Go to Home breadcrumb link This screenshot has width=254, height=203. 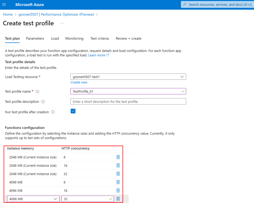click(8, 15)
